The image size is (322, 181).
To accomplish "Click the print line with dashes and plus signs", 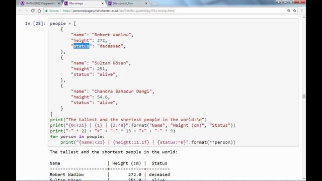I will (x=113, y=131).
